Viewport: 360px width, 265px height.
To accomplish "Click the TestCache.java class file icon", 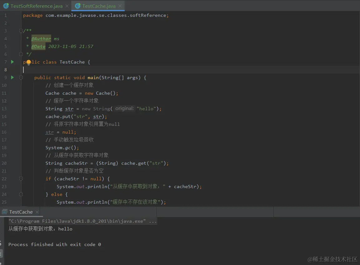I will tap(78, 6).
